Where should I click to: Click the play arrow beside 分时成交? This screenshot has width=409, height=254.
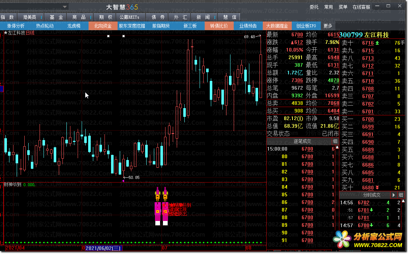(x=393, y=195)
